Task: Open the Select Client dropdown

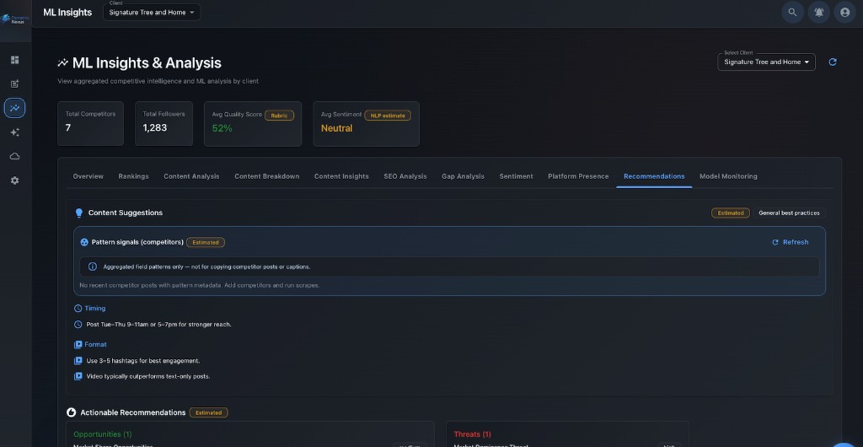Action: click(x=766, y=62)
